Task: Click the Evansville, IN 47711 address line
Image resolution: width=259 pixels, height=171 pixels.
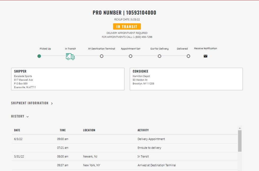Action: tap(25, 87)
